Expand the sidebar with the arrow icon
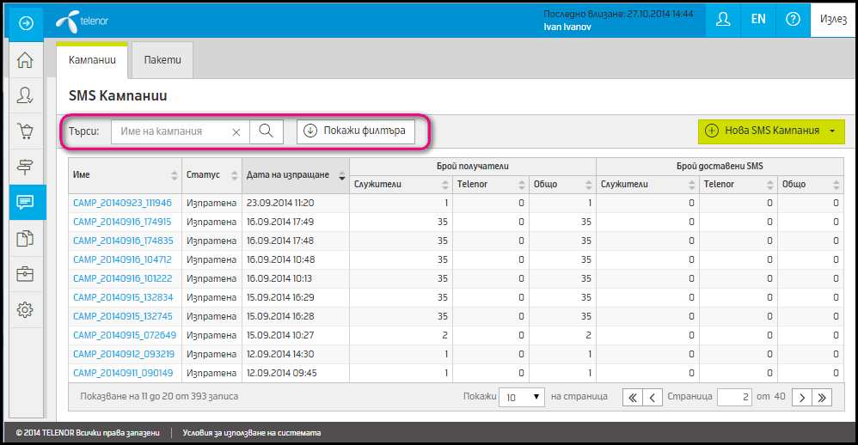The width and height of the screenshot is (858, 445). 26,23
